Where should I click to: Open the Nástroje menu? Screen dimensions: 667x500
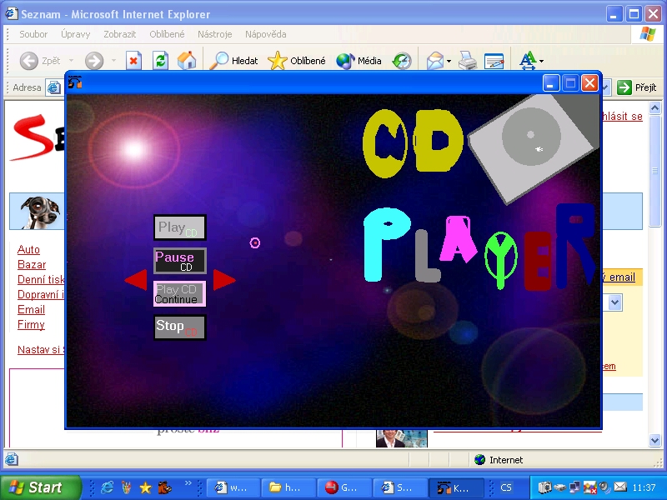pyautogui.click(x=214, y=34)
